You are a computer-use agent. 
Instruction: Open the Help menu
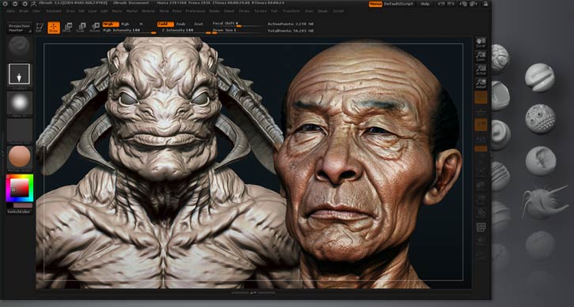pos(425,4)
